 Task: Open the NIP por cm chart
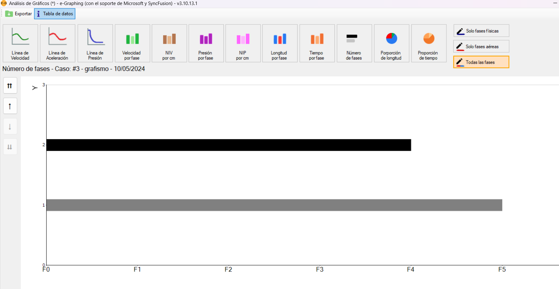point(243,43)
